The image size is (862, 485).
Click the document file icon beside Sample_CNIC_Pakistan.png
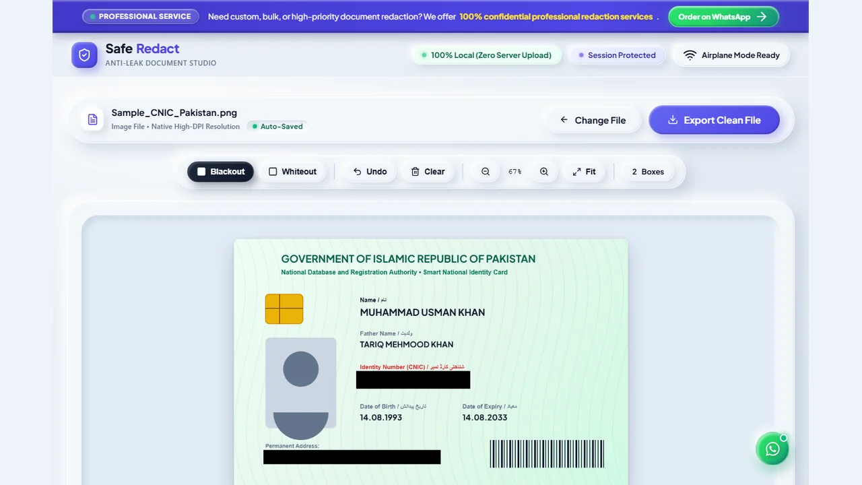93,120
